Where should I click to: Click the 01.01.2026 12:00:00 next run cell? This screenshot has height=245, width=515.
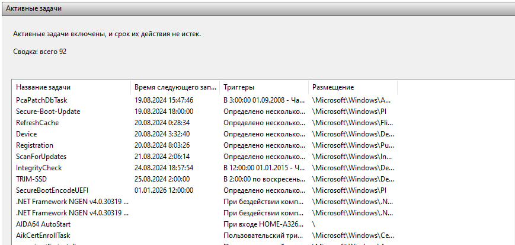point(164,190)
